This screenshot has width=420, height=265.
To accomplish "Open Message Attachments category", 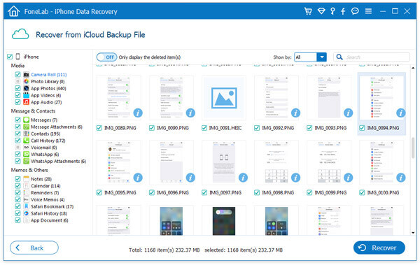I will click(x=57, y=127).
